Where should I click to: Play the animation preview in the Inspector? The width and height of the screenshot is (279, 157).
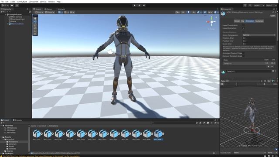222,84
